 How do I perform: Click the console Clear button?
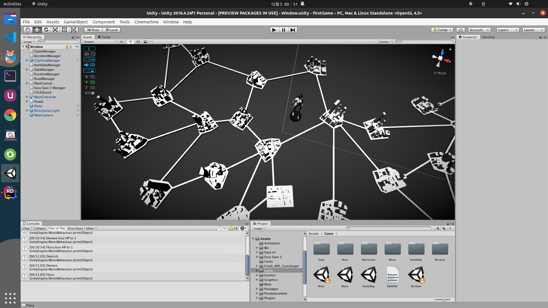click(x=26, y=228)
